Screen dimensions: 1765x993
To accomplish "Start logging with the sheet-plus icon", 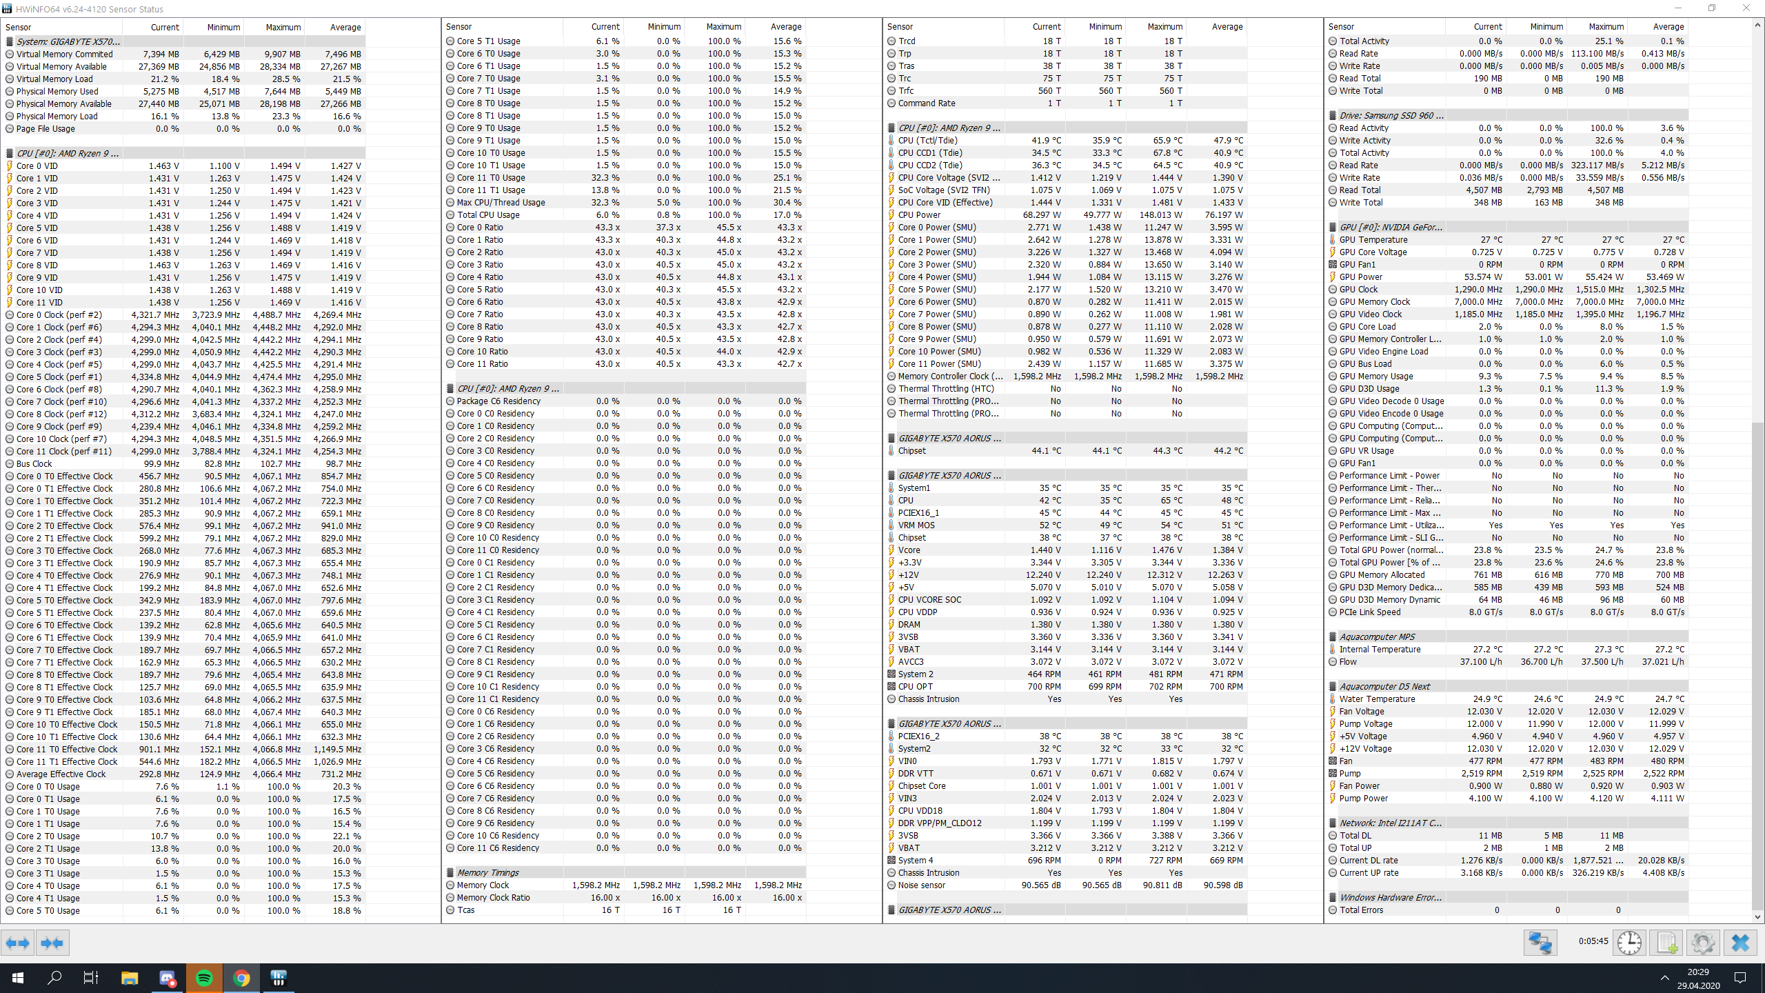I will 1666,943.
